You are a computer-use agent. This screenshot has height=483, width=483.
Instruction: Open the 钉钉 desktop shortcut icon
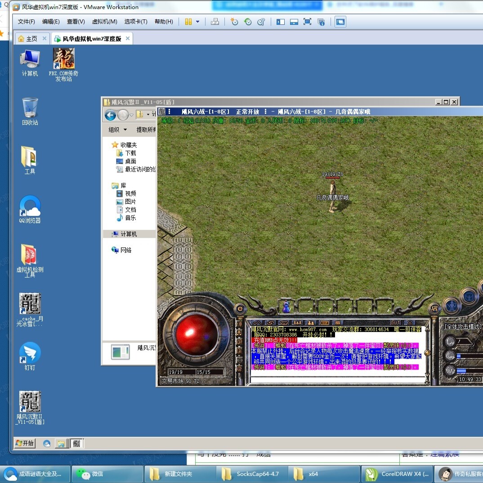(30, 353)
